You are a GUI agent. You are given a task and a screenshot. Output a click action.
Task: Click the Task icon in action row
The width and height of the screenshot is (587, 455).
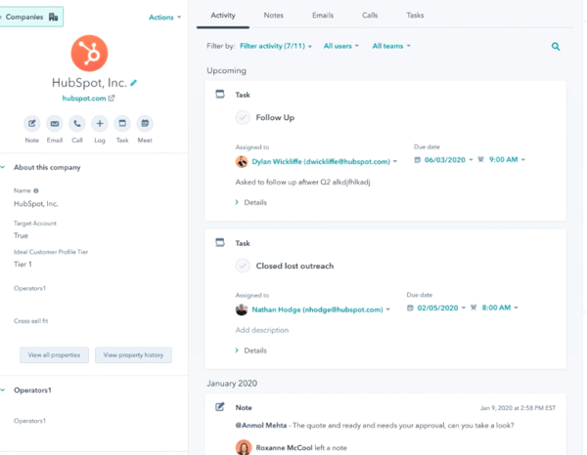point(122,124)
